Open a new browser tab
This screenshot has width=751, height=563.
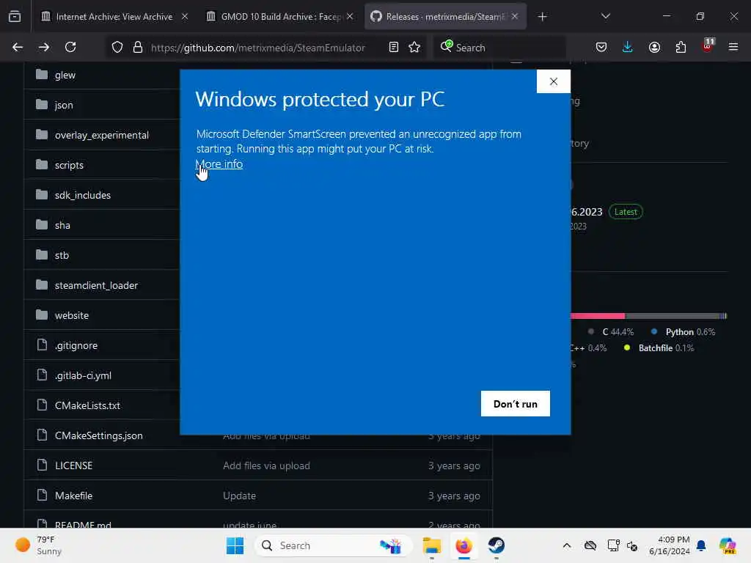tap(542, 17)
